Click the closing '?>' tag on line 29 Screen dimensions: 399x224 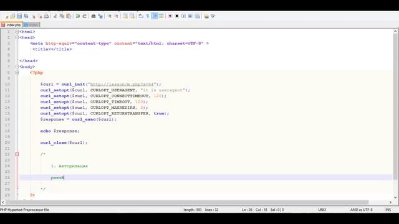(x=32, y=195)
